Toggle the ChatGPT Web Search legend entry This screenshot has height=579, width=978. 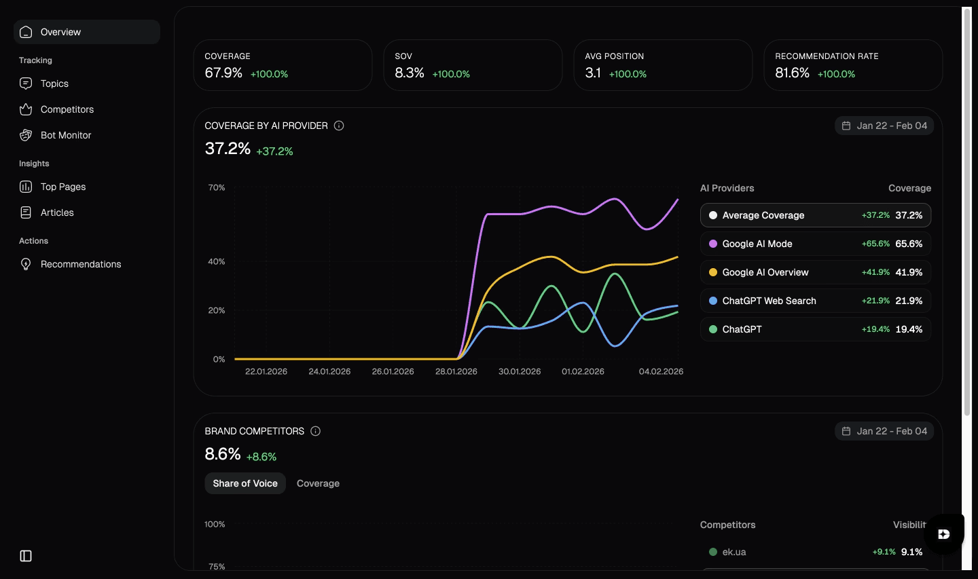815,301
